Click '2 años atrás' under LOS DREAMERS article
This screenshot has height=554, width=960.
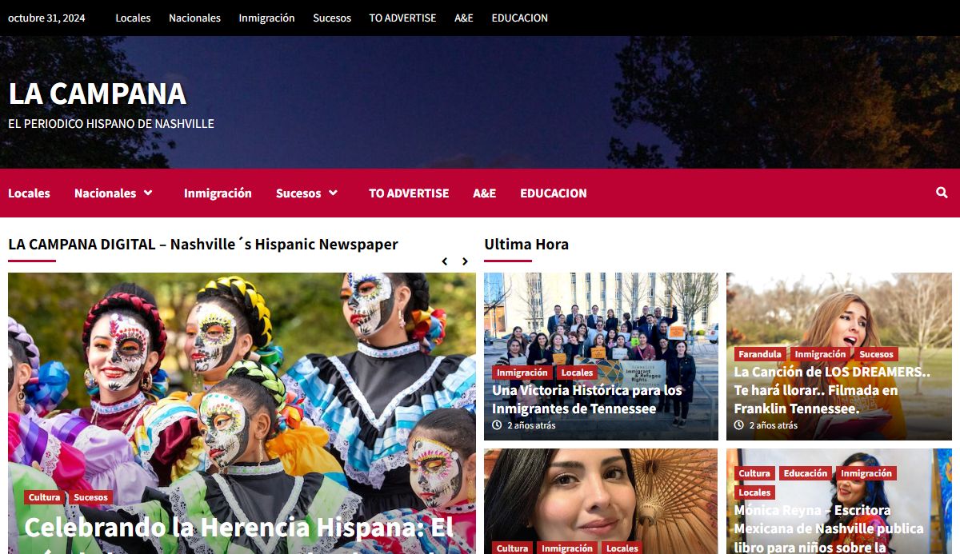pyautogui.click(x=774, y=425)
